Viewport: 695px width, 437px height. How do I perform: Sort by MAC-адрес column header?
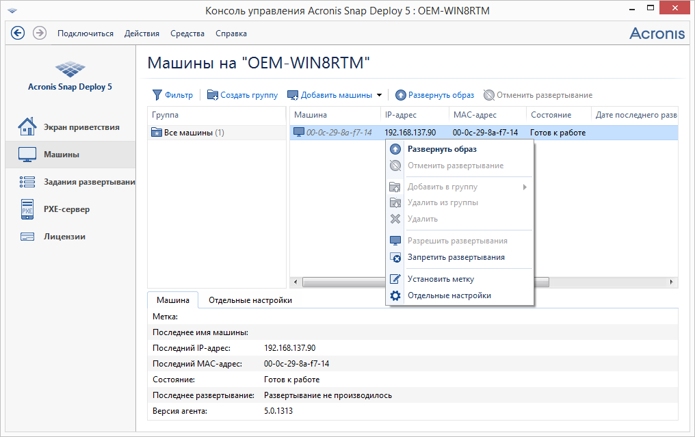point(488,115)
